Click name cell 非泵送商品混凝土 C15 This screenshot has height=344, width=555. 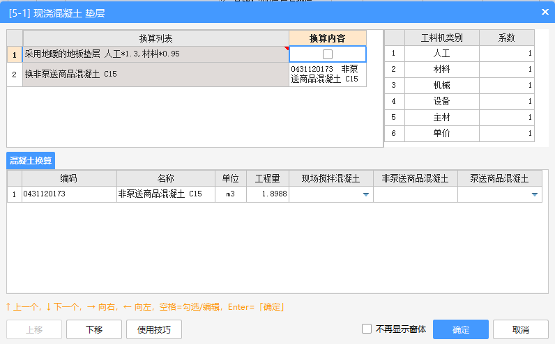coord(166,194)
